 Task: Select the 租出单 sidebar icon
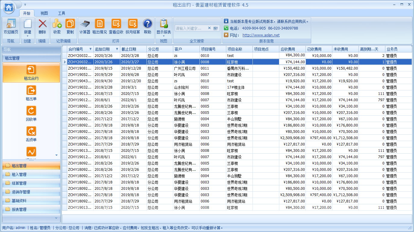(31, 92)
